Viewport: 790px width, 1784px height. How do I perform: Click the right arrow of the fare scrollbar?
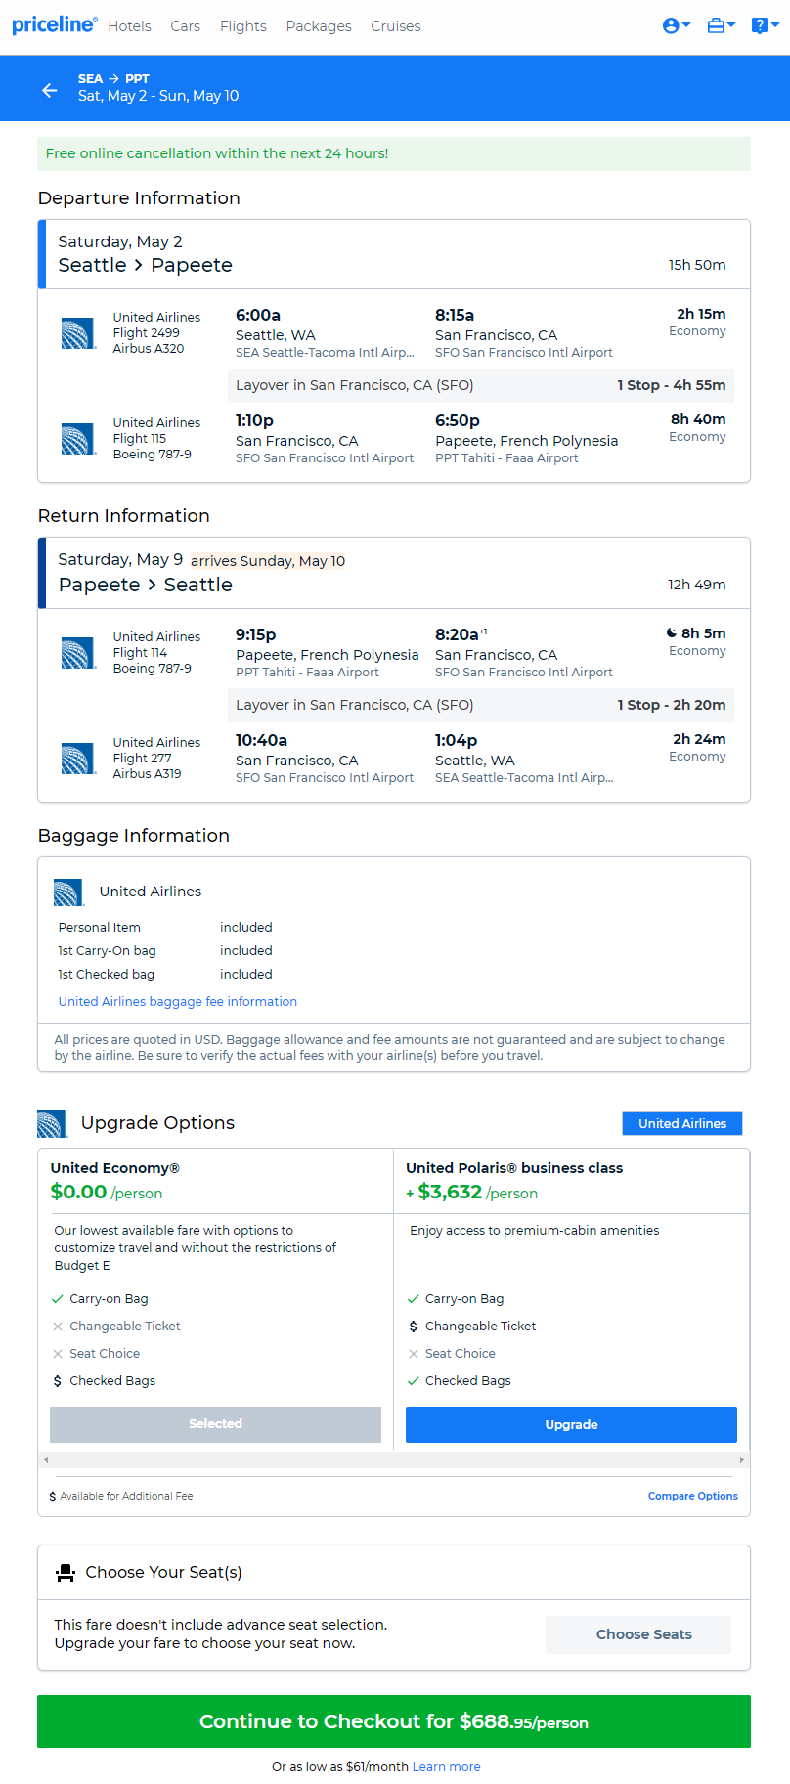(x=742, y=1459)
